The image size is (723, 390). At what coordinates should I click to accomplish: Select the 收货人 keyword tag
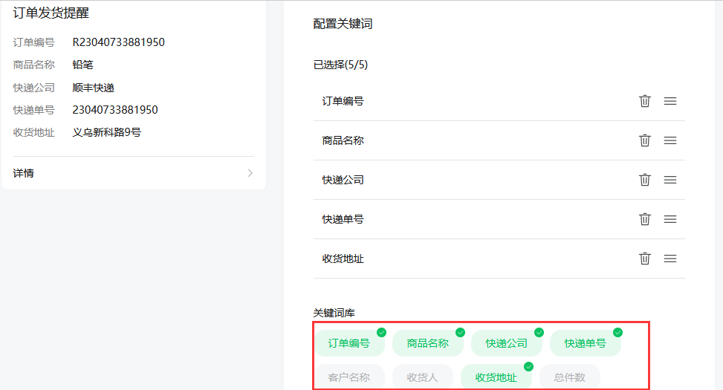(423, 377)
